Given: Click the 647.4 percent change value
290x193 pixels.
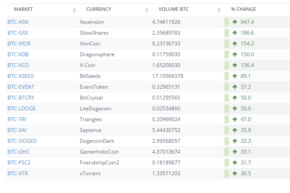Looking at the screenshot, I should (247, 22).
